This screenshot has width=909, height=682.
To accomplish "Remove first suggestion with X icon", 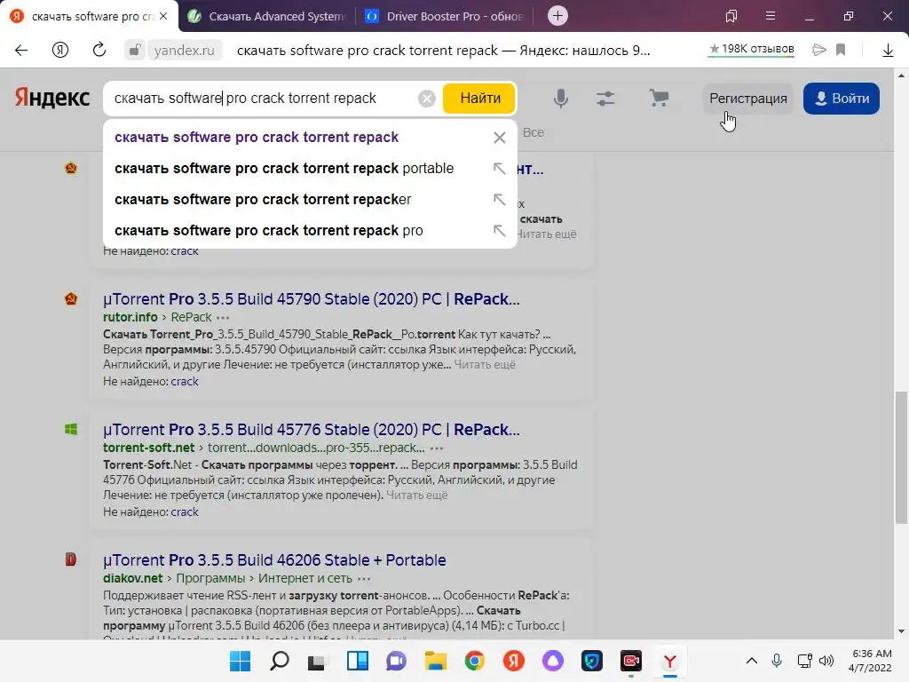I will click(499, 138).
